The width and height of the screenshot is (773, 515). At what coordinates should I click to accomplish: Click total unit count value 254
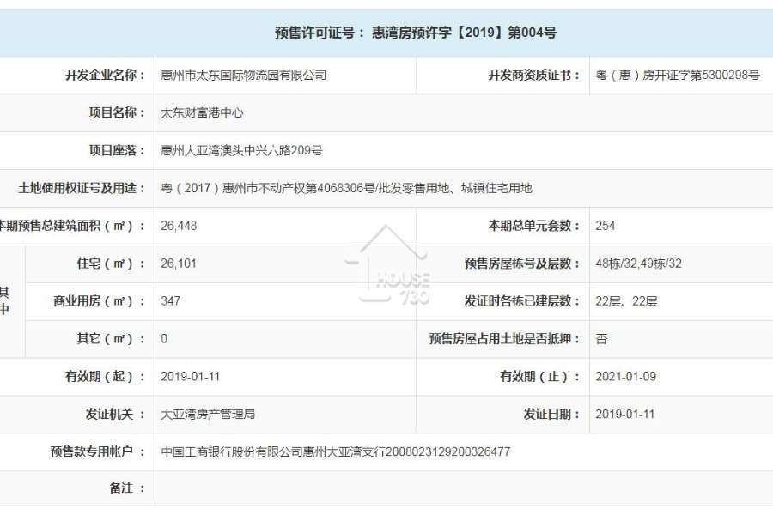coord(605,226)
